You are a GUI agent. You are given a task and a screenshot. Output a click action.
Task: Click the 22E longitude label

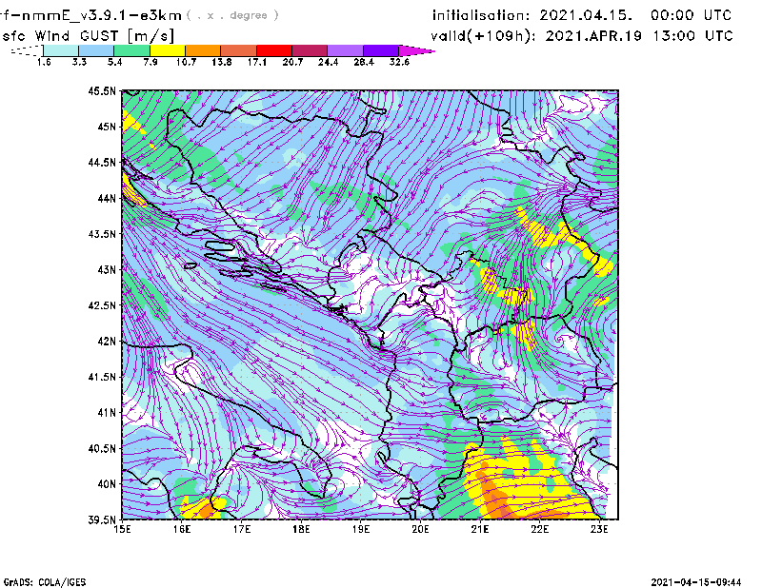click(x=540, y=529)
